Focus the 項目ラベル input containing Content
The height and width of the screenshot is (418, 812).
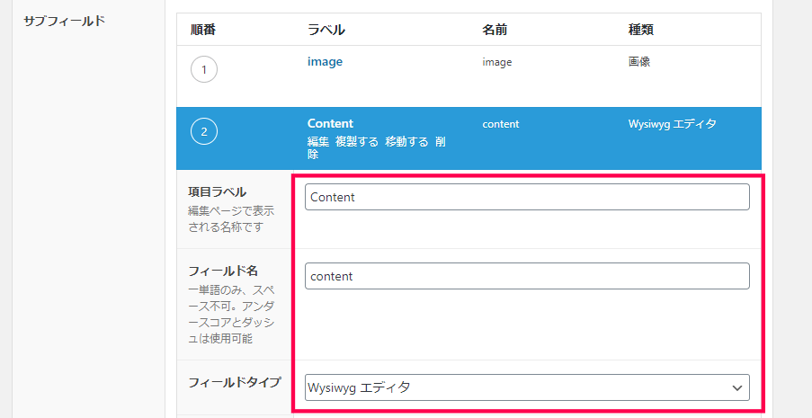click(527, 197)
